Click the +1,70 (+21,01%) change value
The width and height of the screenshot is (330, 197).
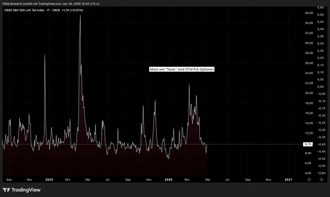coord(72,10)
